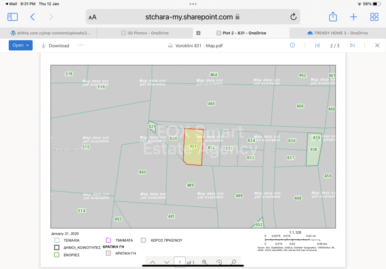Go to the previous file in folder
The width and height of the screenshot is (386, 269).
point(317,45)
